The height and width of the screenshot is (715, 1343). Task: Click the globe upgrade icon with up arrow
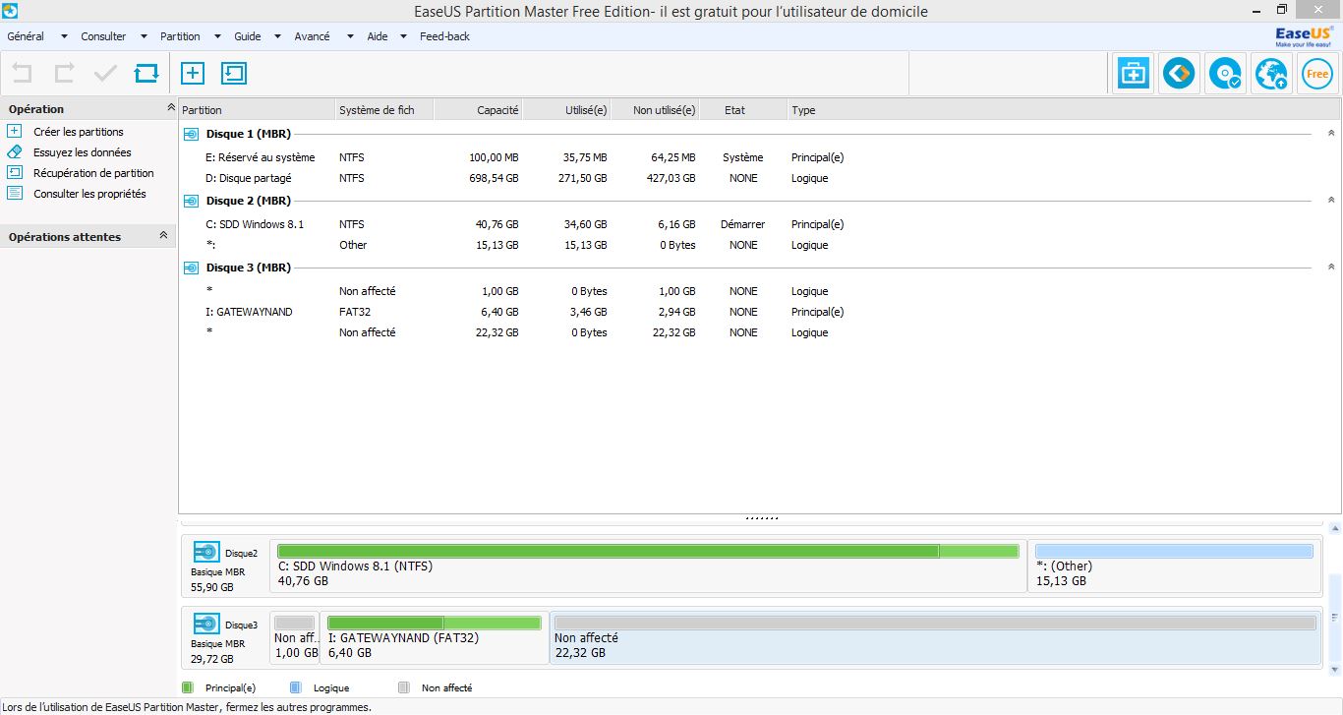coord(1271,74)
